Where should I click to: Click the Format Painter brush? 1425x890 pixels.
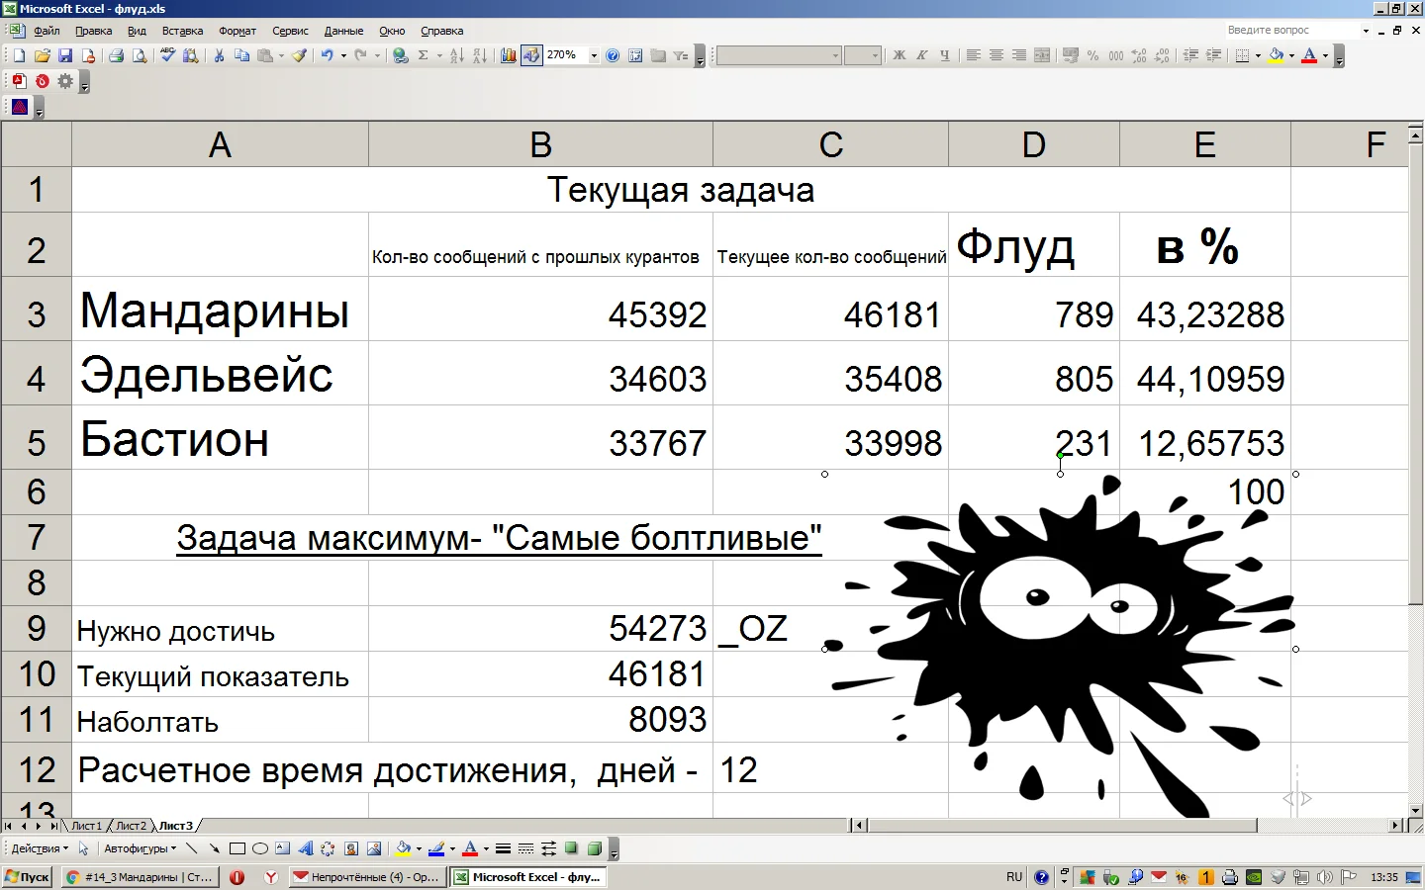tap(299, 55)
